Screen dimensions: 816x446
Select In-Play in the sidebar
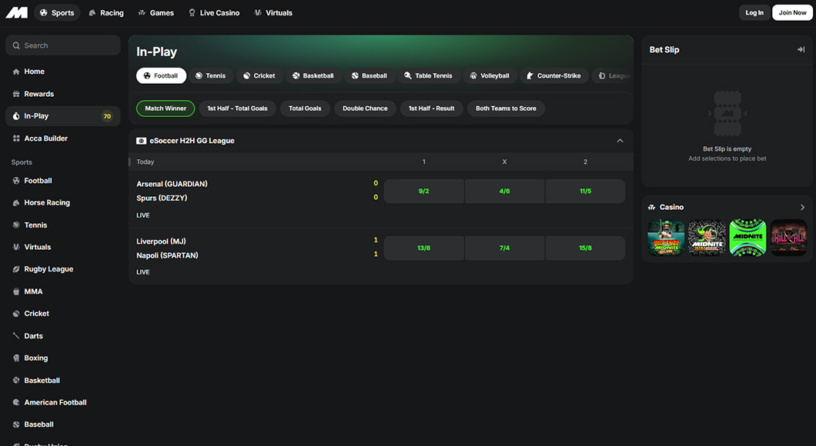point(63,116)
